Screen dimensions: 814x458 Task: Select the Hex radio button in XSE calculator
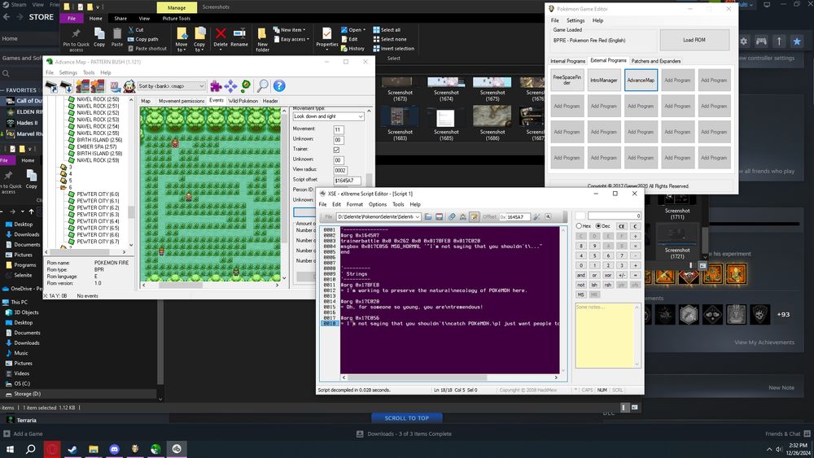pos(579,226)
